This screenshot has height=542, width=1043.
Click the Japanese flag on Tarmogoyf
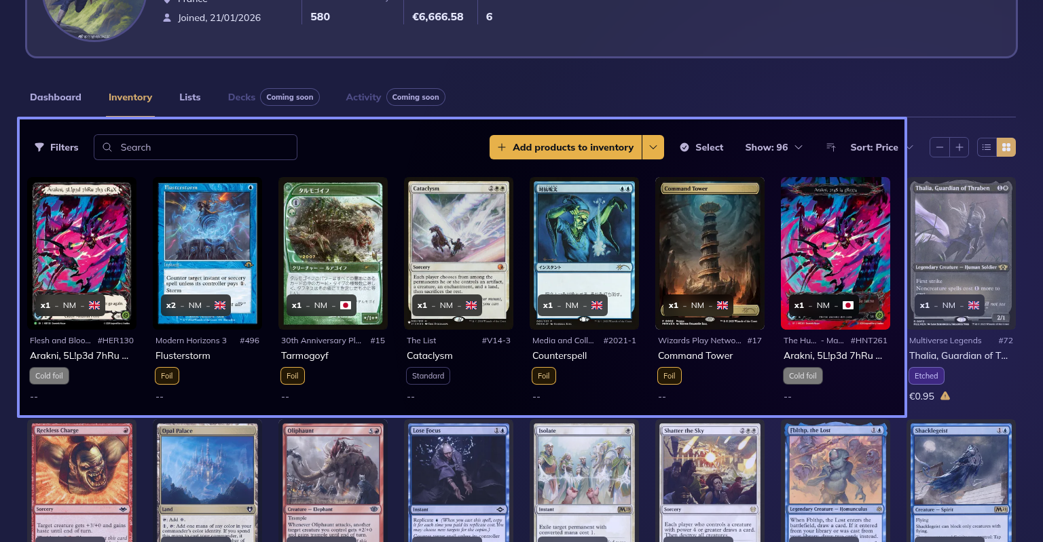coord(346,305)
